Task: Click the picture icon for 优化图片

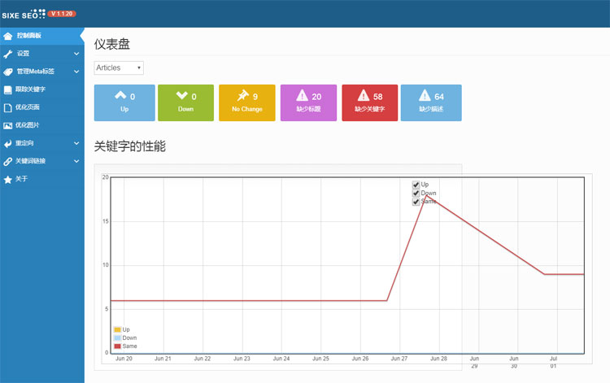Action: [x=8, y=125]
